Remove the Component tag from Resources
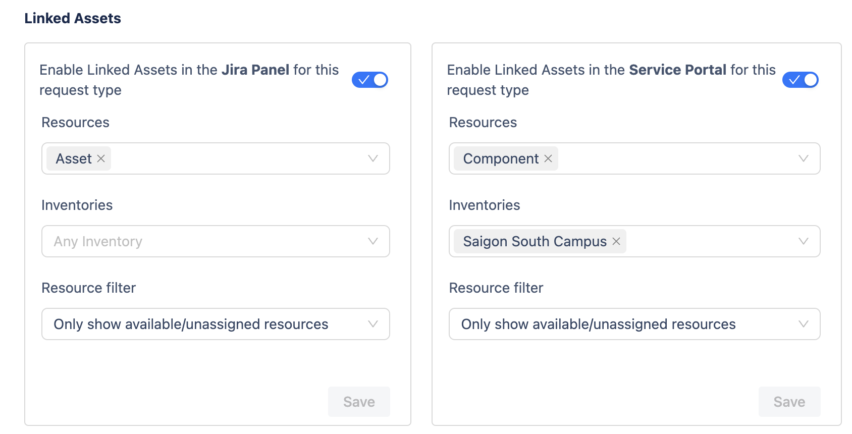 click(548, 158)
